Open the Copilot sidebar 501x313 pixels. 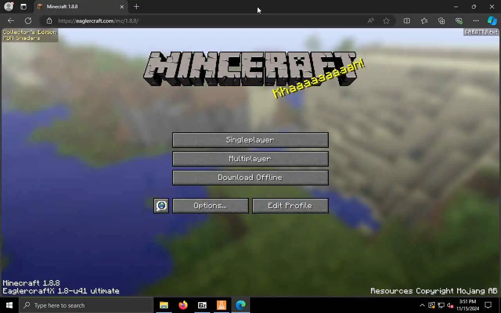coord(492,21)
